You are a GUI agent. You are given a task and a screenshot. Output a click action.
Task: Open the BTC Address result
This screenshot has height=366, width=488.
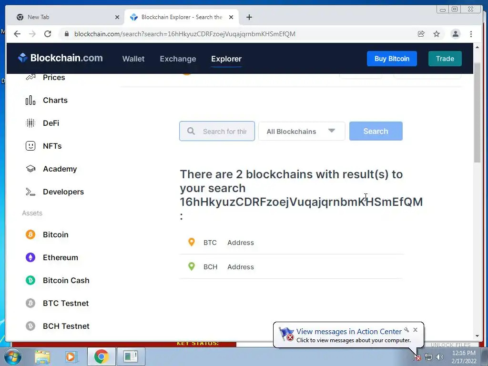click(291, 242)
